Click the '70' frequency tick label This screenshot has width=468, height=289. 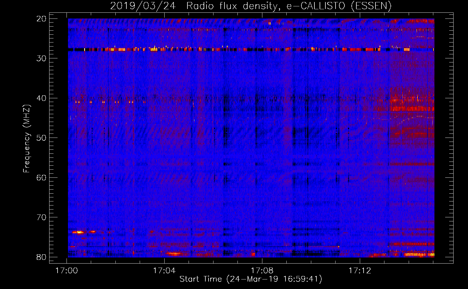click(x=42, y=217)
